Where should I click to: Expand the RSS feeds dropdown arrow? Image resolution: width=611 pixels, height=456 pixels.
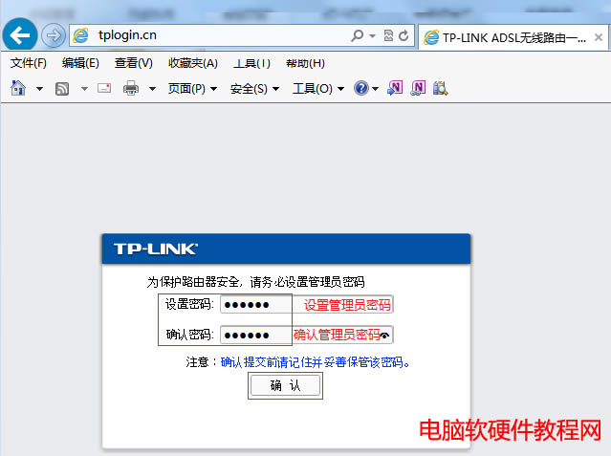point(84,89)
